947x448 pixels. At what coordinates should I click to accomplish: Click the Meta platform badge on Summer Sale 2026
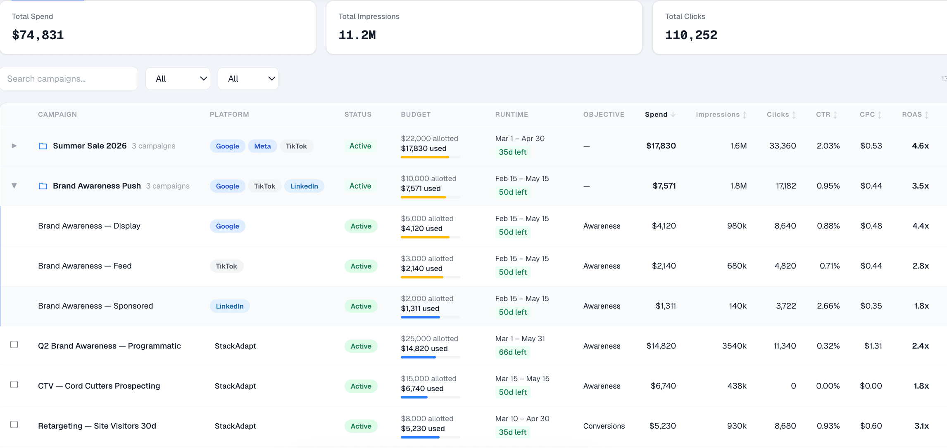click(x=262, y=146)
